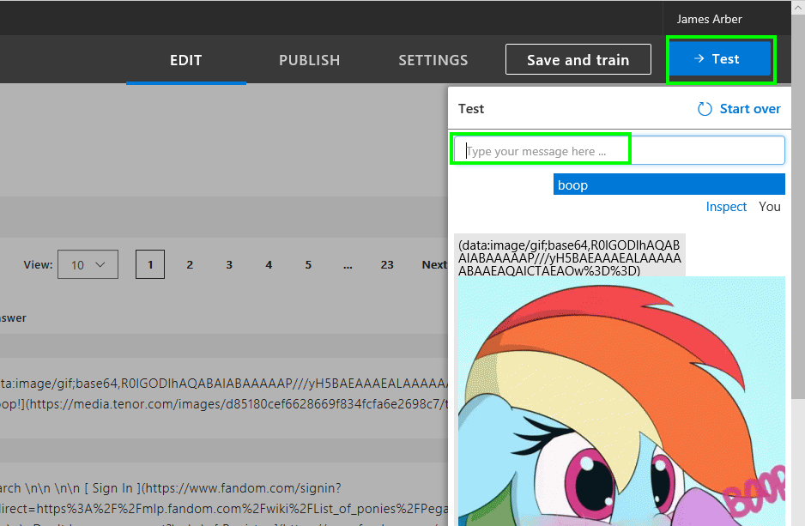805x526 pixels.
Task: Open the PUBLISH tab
Action: point(310,60)
